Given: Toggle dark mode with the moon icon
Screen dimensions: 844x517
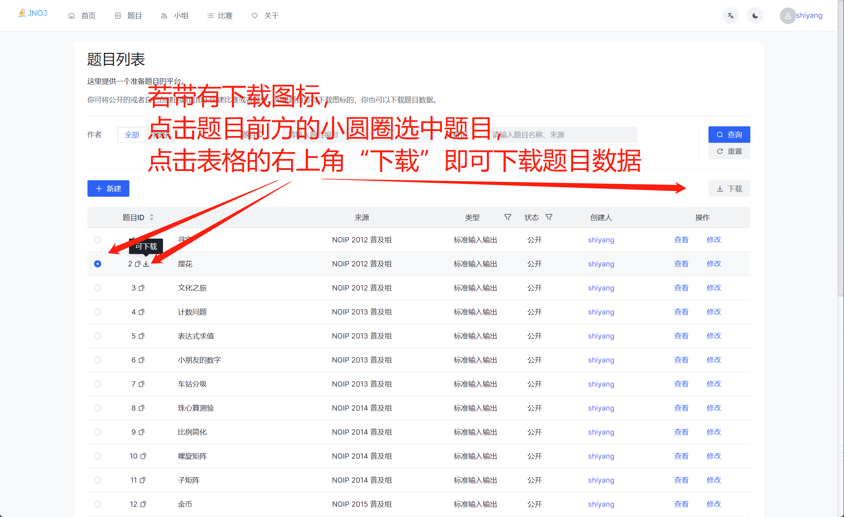Looking at the screenshot, I should [x=755, y=16].
